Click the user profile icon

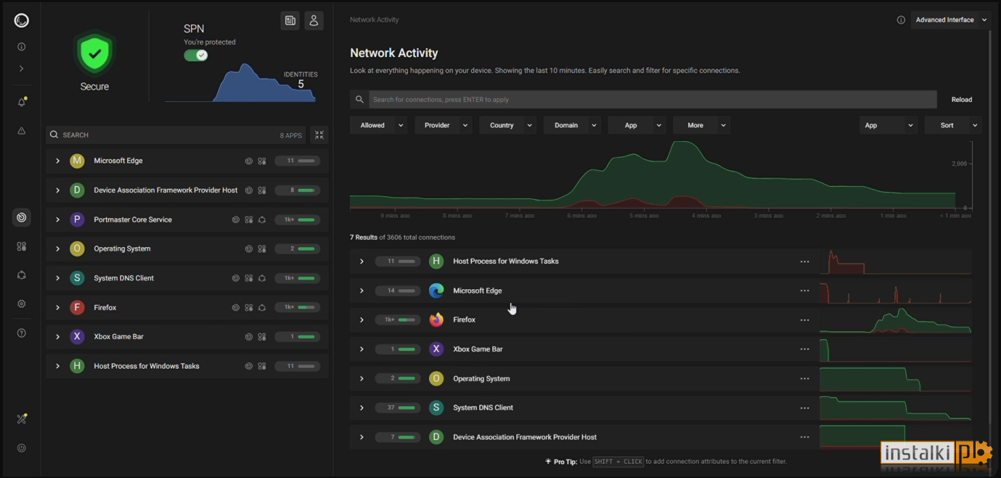(313, 20)
